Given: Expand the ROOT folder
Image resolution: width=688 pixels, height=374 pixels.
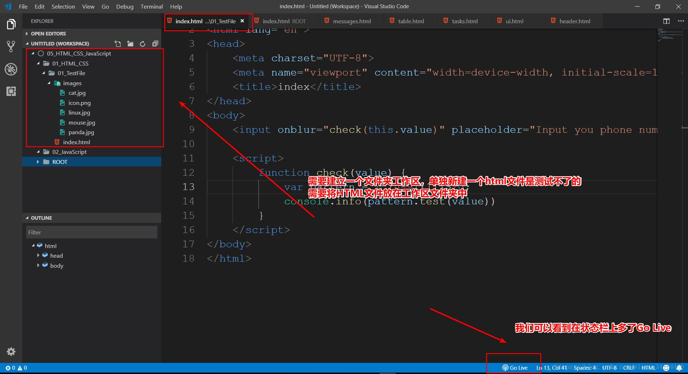Looking at the screenshot, I should (x=38, y=162).
